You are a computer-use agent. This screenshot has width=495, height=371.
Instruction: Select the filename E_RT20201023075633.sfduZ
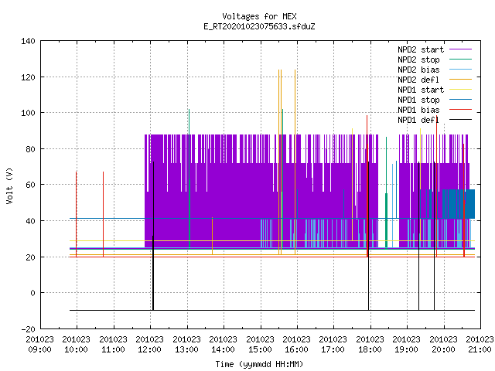[x=259, y=26]
